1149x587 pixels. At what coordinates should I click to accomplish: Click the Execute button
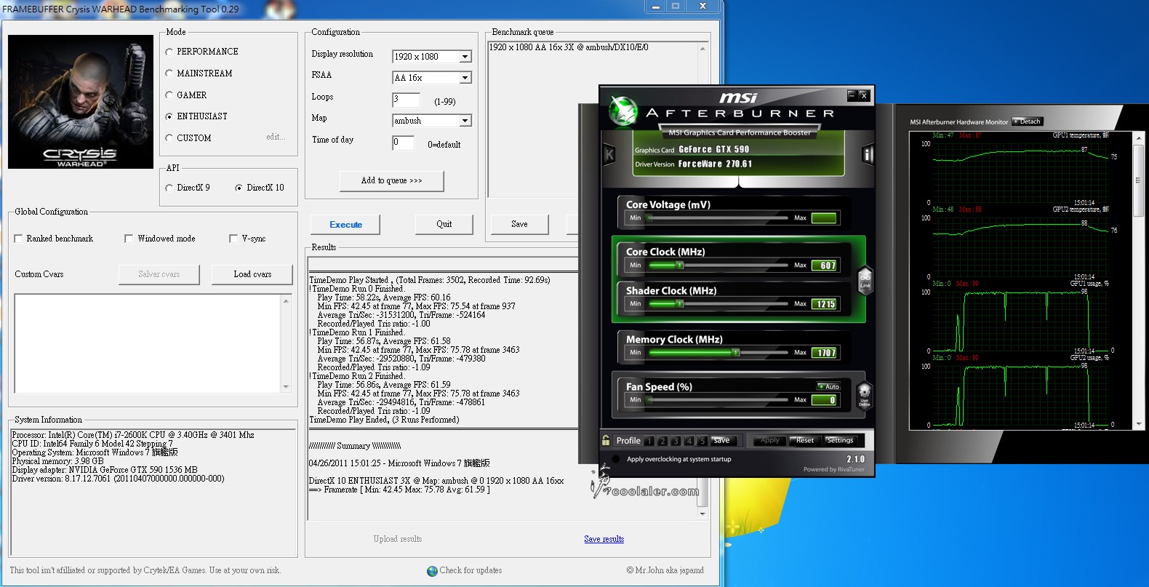(x=345, y=225)
